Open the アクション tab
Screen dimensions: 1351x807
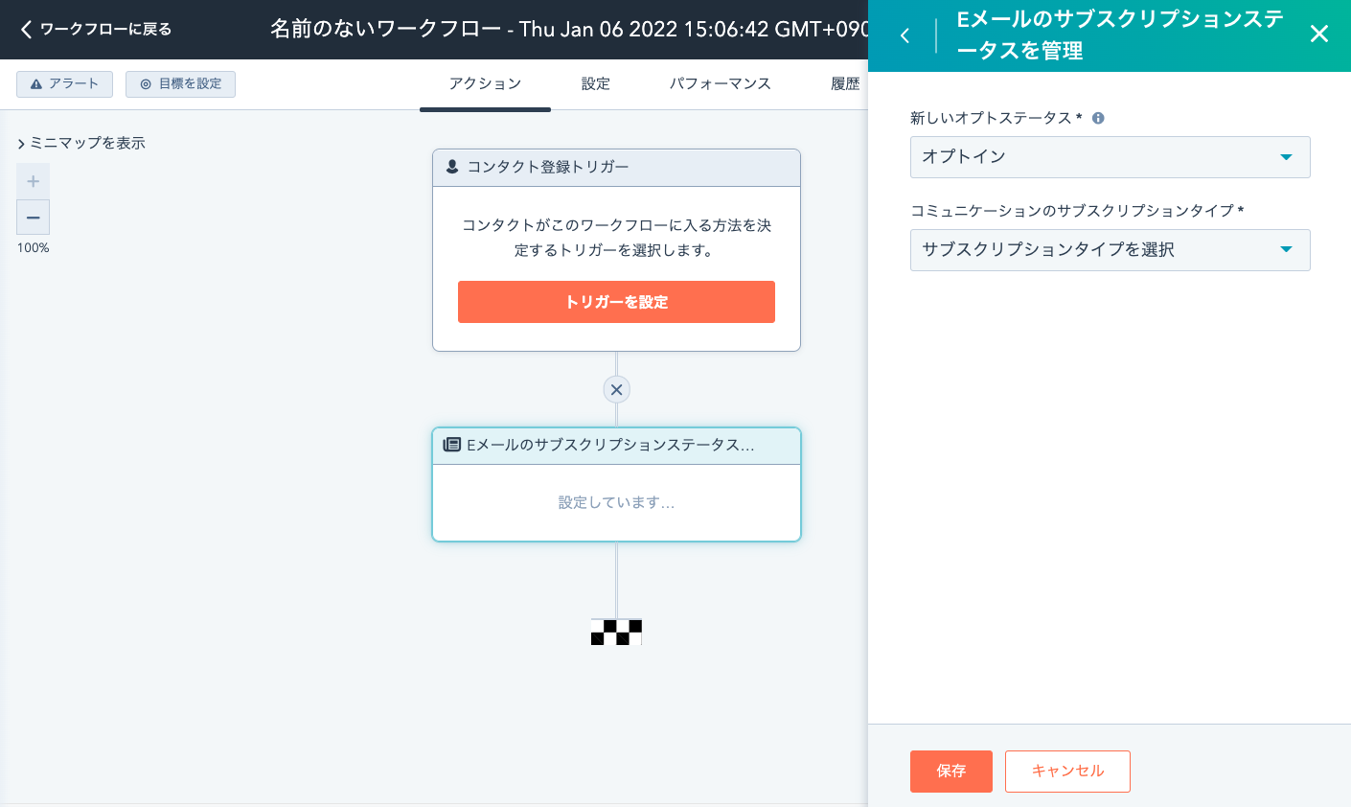pyautogui.click(x=485, y=84)
